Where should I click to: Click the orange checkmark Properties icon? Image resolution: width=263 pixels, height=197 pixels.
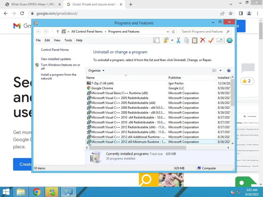211,40
